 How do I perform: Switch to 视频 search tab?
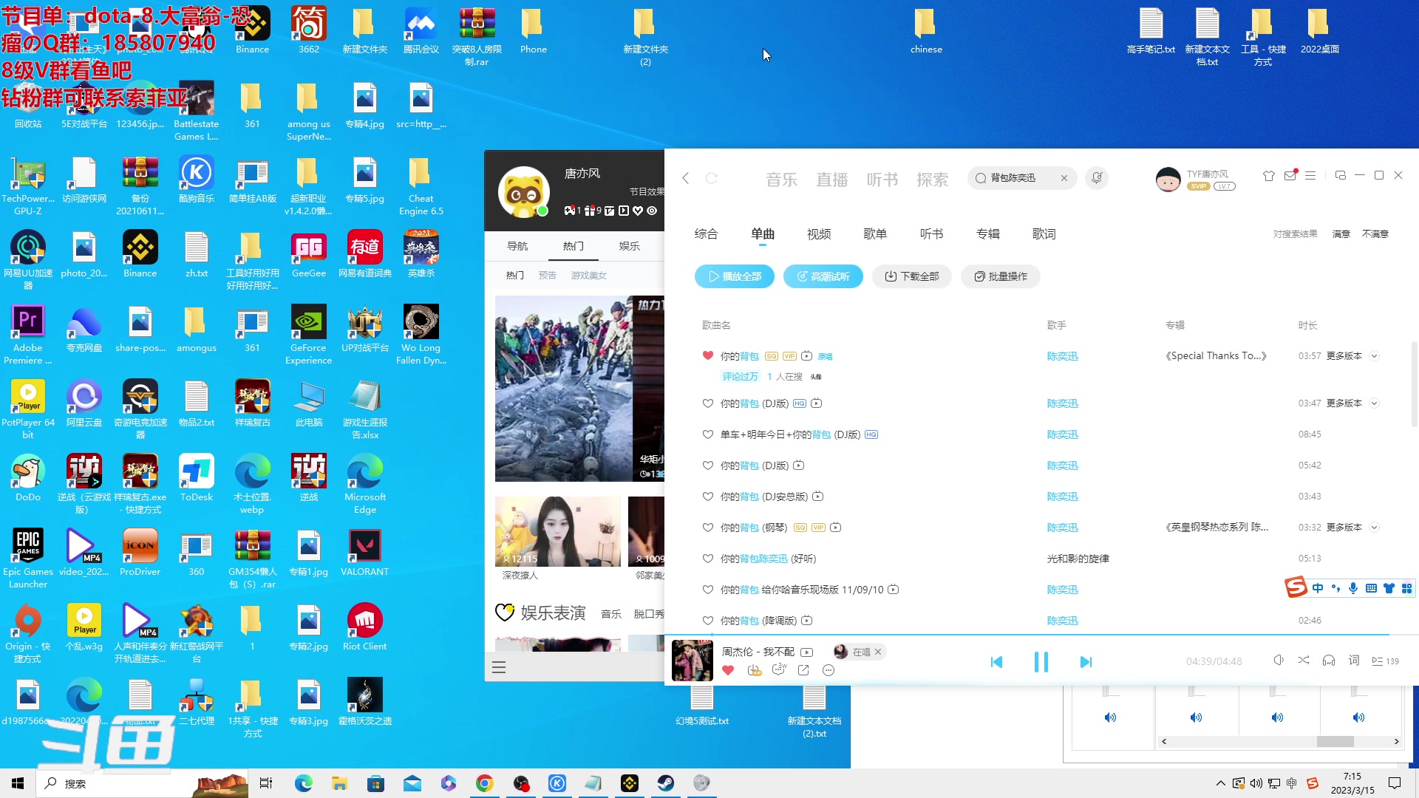819,234
